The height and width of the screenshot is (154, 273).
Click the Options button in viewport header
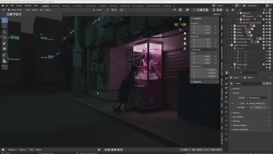pyautogui.click(x=217, y=14)
